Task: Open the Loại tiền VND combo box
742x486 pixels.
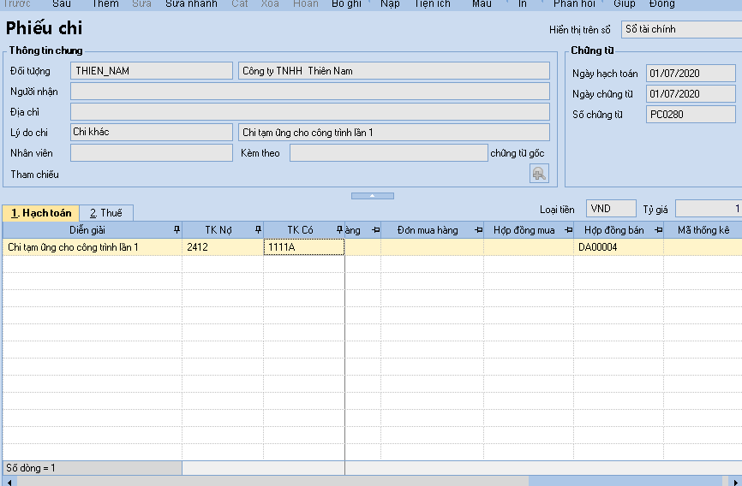Action: [611, 209]
